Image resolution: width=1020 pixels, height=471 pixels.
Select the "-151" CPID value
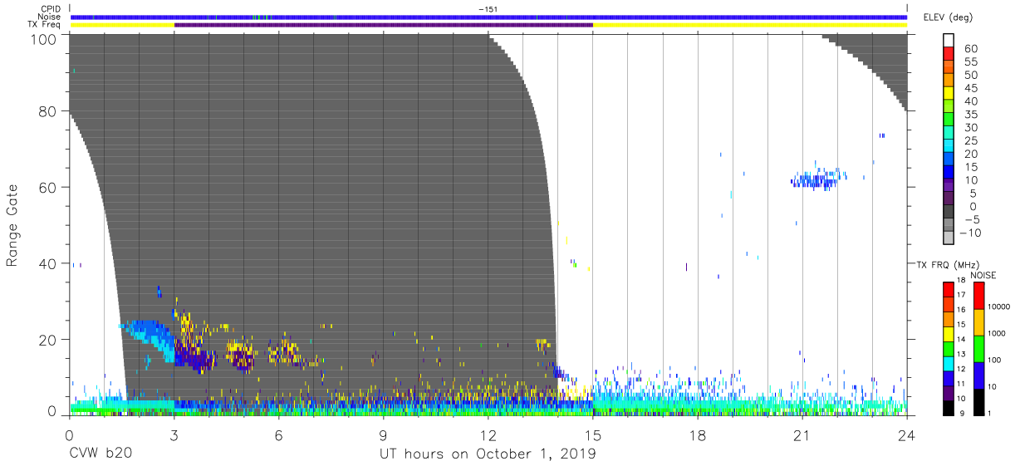point(488,9)
